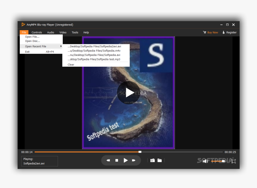
Task: Clear the recent files list
Action: (x=71, y=65)
